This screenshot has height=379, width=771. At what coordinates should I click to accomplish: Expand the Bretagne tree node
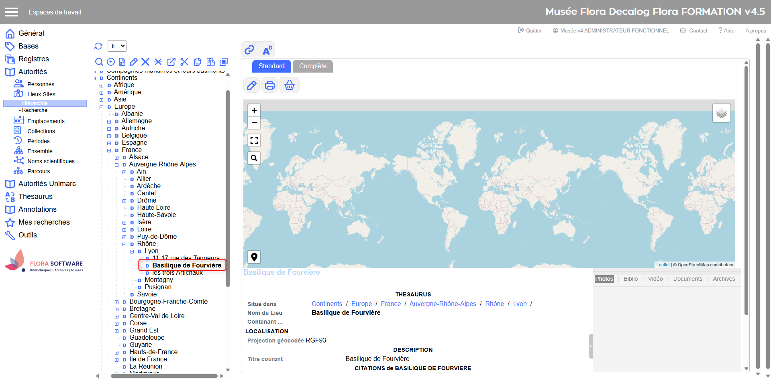pos(116,309)
